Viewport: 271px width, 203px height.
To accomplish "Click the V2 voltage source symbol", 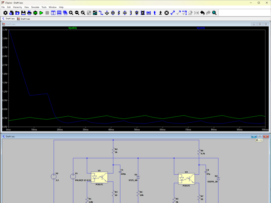I will 54,177.
